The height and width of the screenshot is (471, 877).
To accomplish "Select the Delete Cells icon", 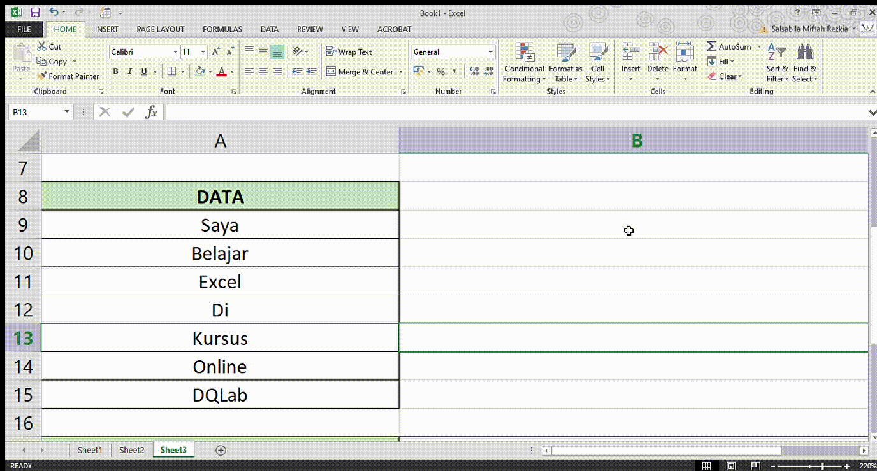I will point(657,62).
